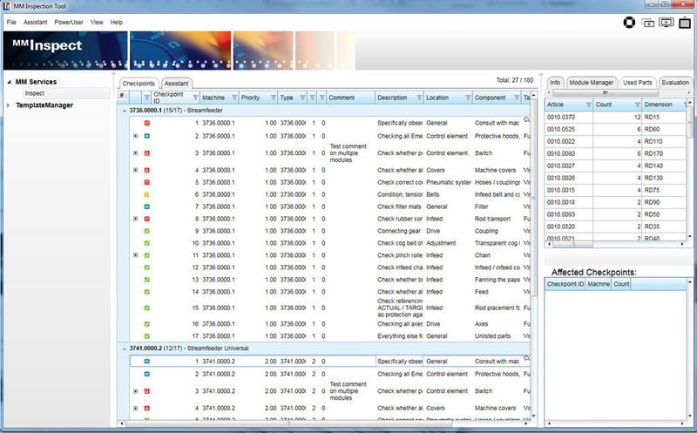Collapse the 3741.0000.2 Streamfeeder Universal group
The height and width of the screenshot is (433, 697).
coord(124,348)
